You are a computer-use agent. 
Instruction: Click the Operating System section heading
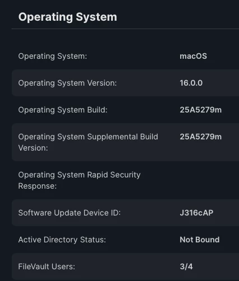(68, 17)
